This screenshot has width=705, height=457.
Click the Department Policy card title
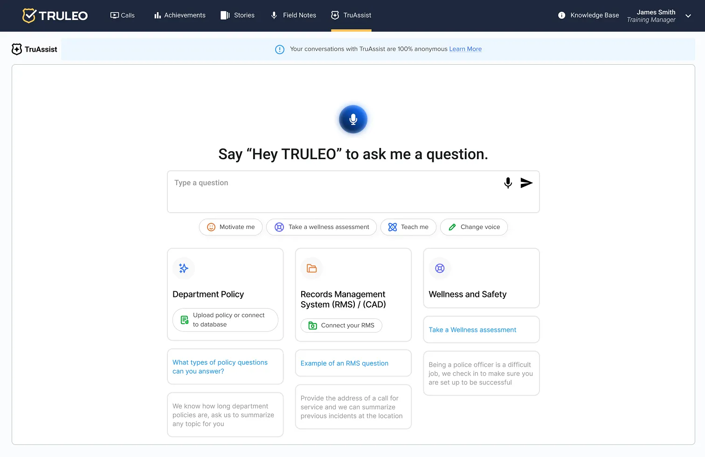208,294
